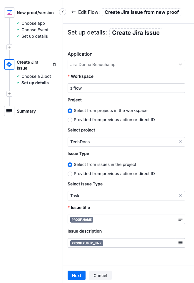Collapse the sidebar using the chevron button

[x=63, y=11]
